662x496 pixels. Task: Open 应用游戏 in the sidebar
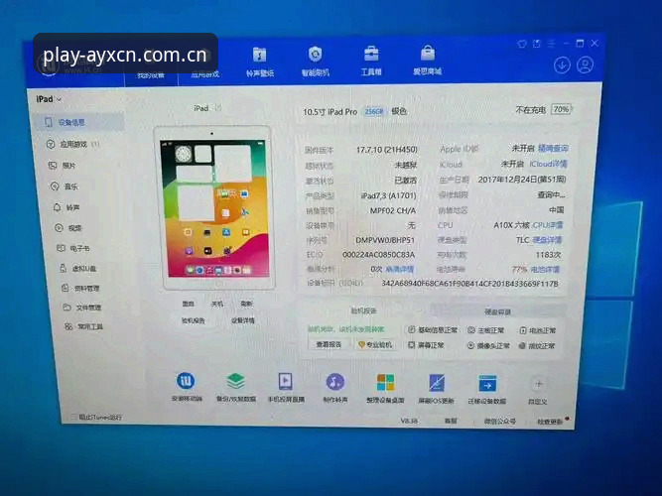[72, 145]
